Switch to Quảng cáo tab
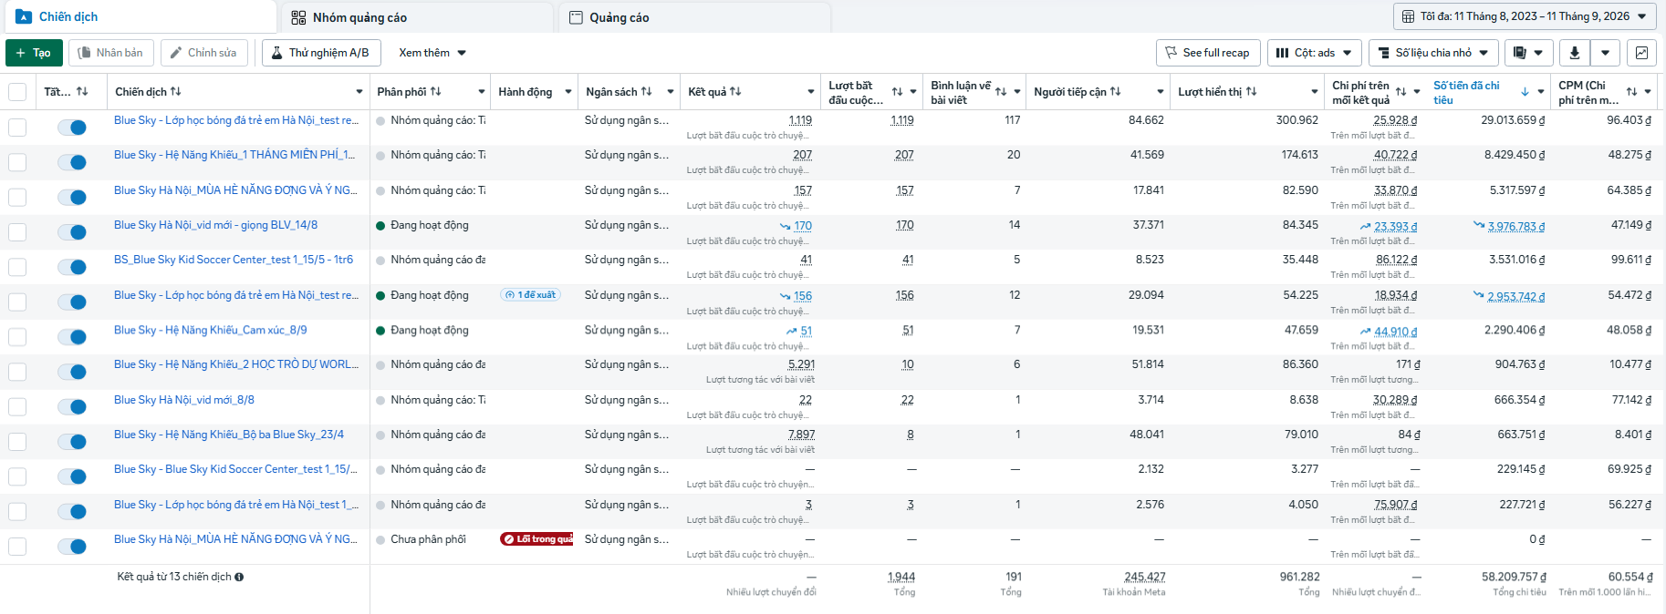 click(x=694, y=17)
